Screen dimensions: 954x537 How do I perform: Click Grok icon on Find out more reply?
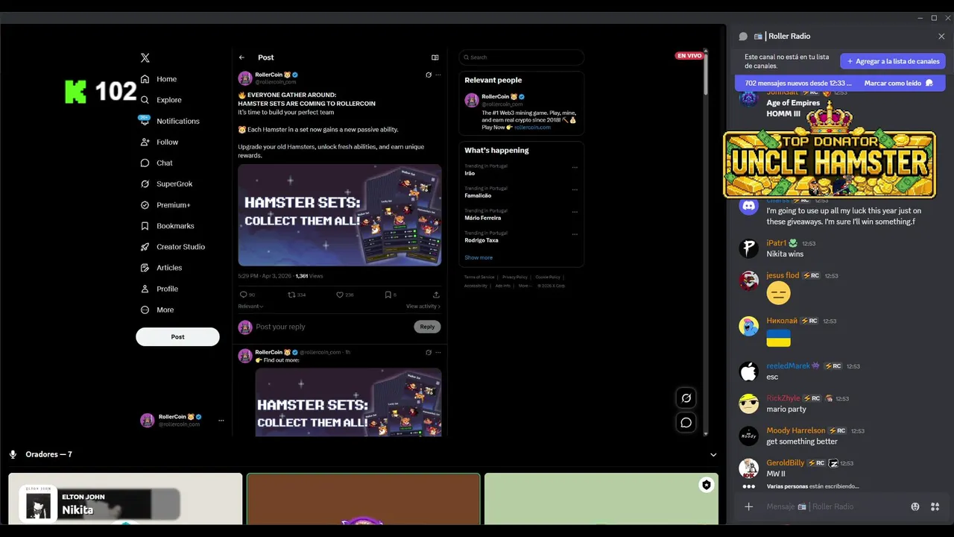pyautogui.click(x=429, y=352)
